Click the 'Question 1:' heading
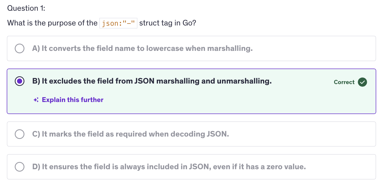This screenshot has height=189, width=384. [x=26, y=8]
